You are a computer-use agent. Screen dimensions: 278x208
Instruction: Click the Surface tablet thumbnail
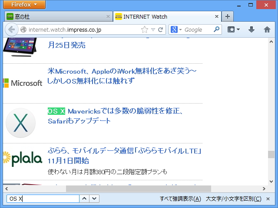click(20, 47)
